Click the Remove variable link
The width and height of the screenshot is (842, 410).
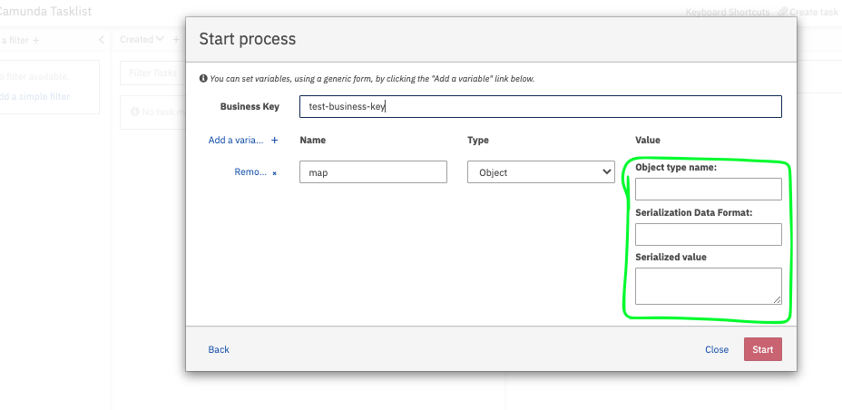[x=250, y=172]
